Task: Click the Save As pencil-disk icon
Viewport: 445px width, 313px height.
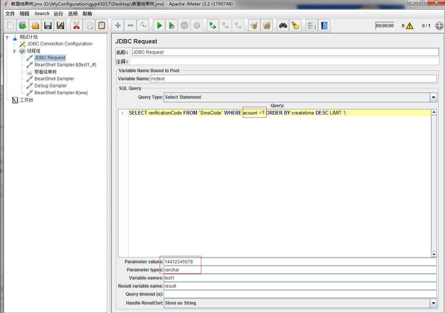Action: (60, 25)
